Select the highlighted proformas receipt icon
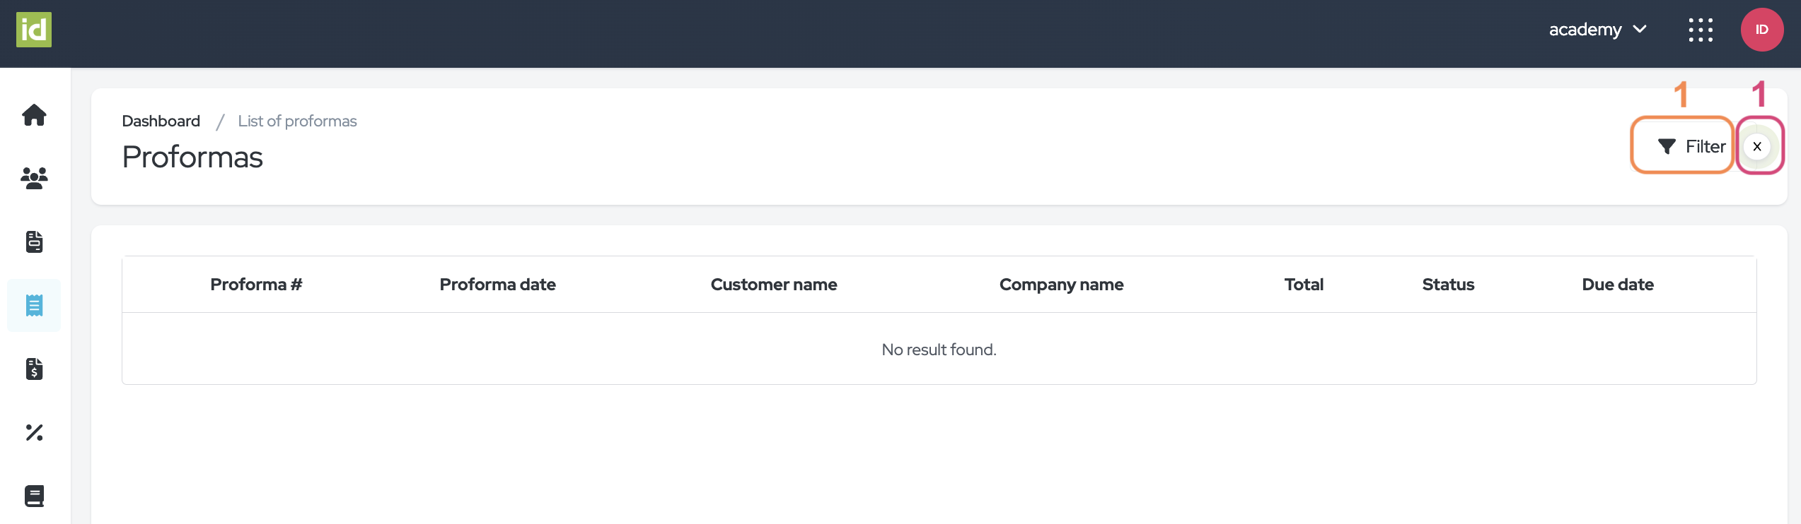Screen dimensions: 1801x524 (x=34, y=305)
